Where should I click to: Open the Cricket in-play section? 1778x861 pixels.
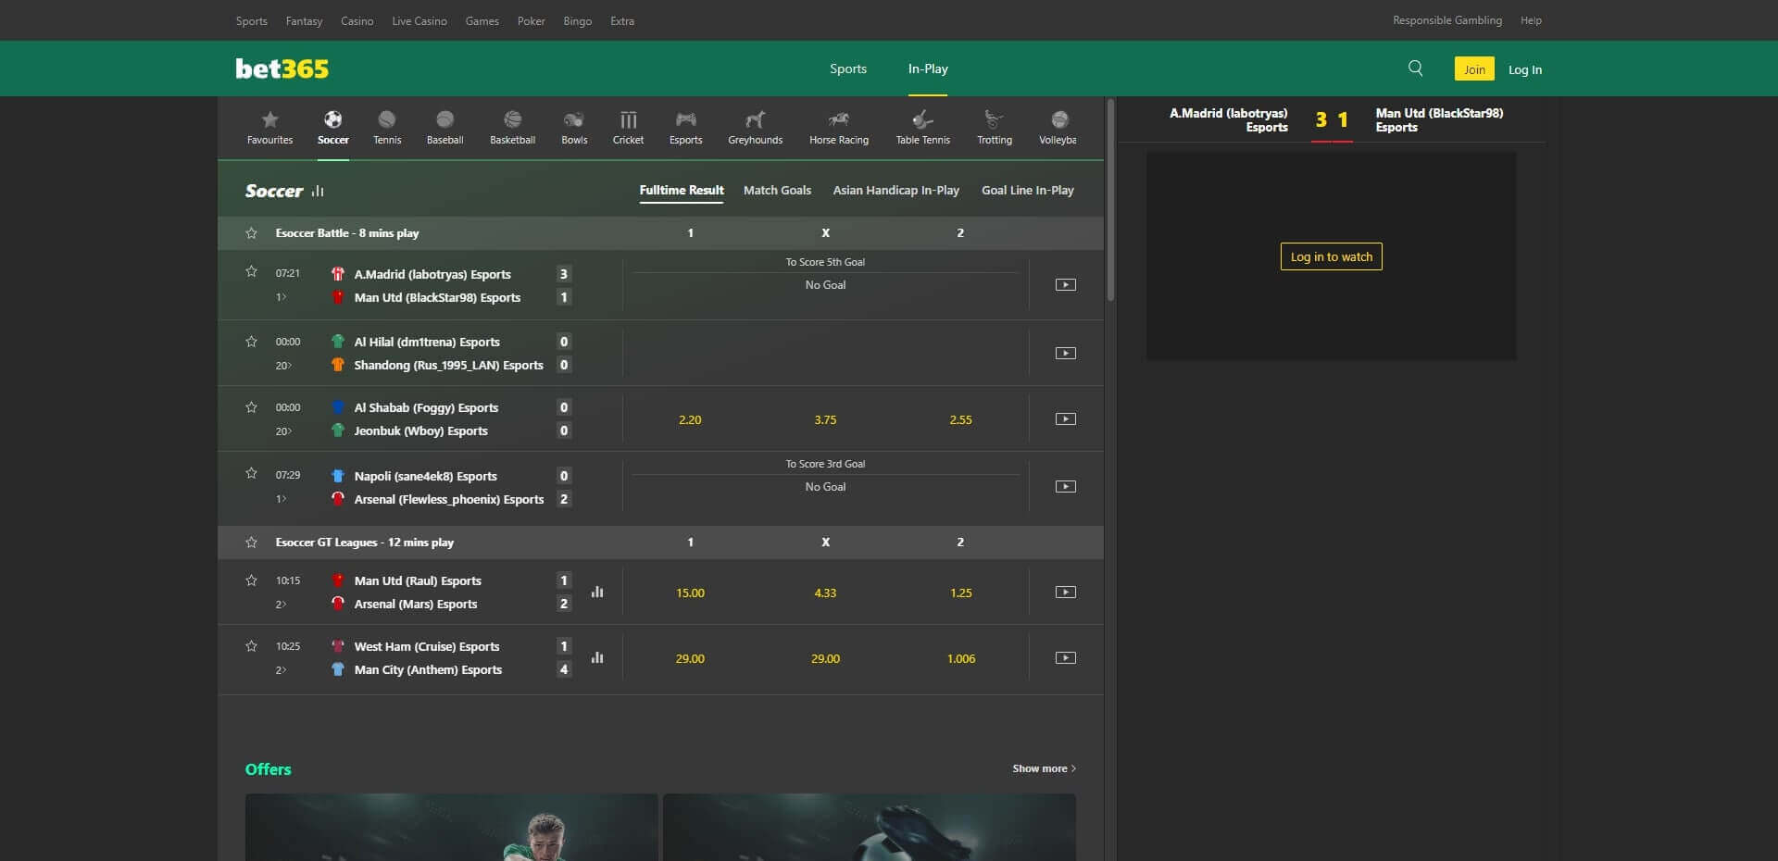[x=628, y=127]
